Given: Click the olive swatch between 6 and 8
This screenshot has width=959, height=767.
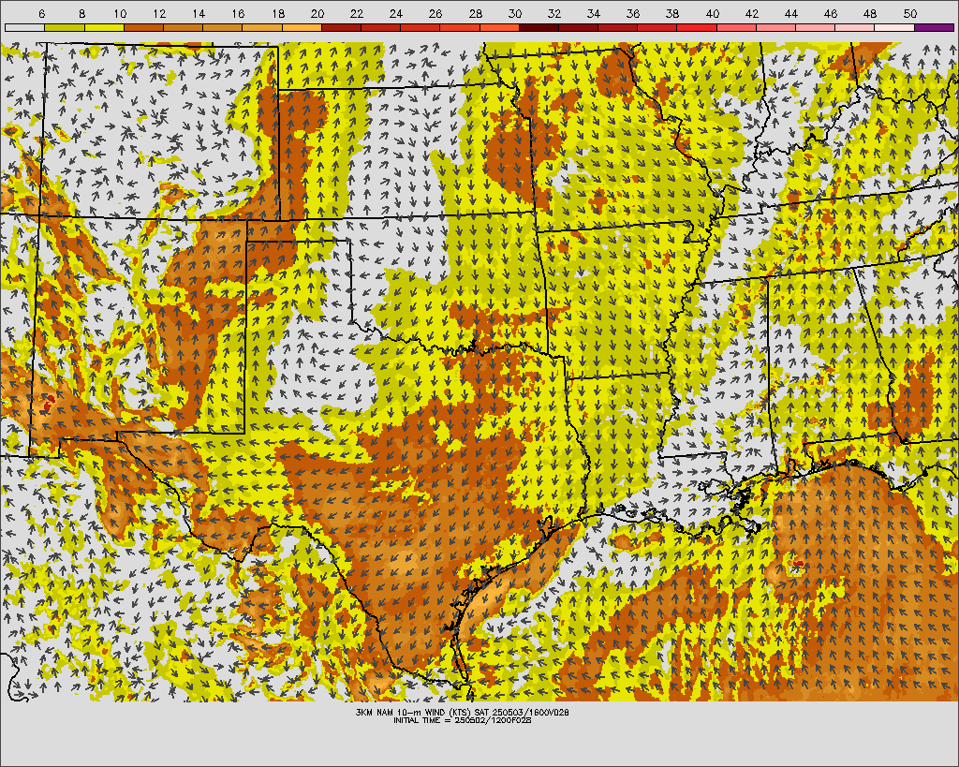Looking at the screenshot, I should (65, 27).
